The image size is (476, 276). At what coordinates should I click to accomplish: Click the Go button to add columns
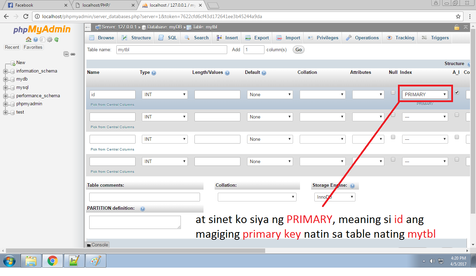coord(298,49)
